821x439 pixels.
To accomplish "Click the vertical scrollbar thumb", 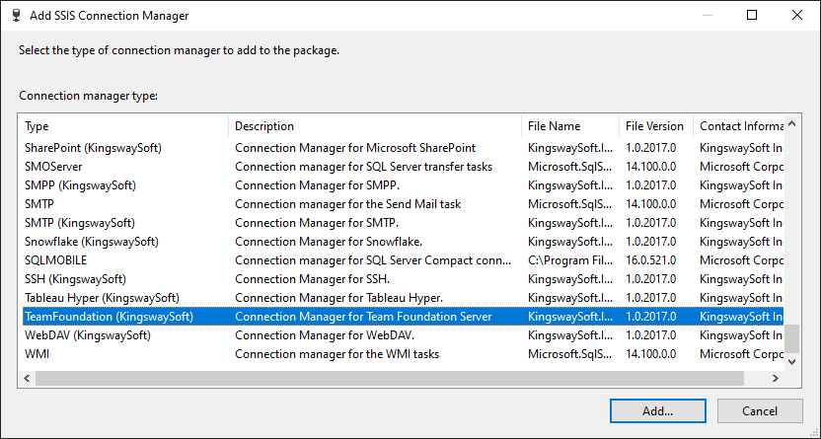I will click(x=791, y=338).
